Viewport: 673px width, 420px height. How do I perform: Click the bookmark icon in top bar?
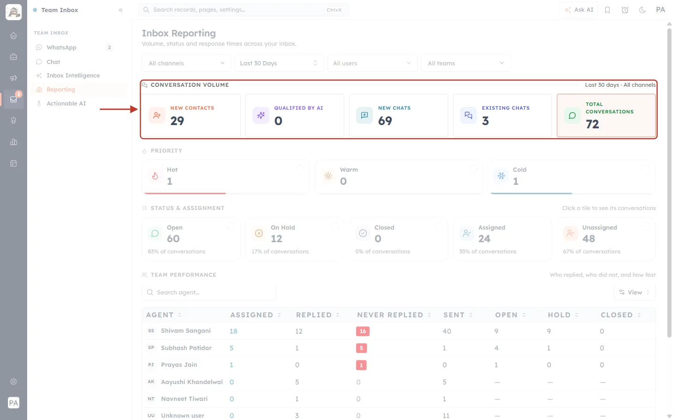click(x=608, y=10)
